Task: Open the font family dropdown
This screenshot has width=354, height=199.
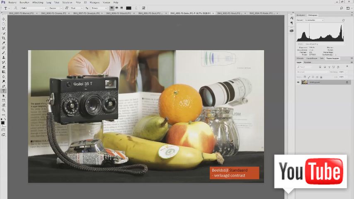Action: [x=34, y=8]
